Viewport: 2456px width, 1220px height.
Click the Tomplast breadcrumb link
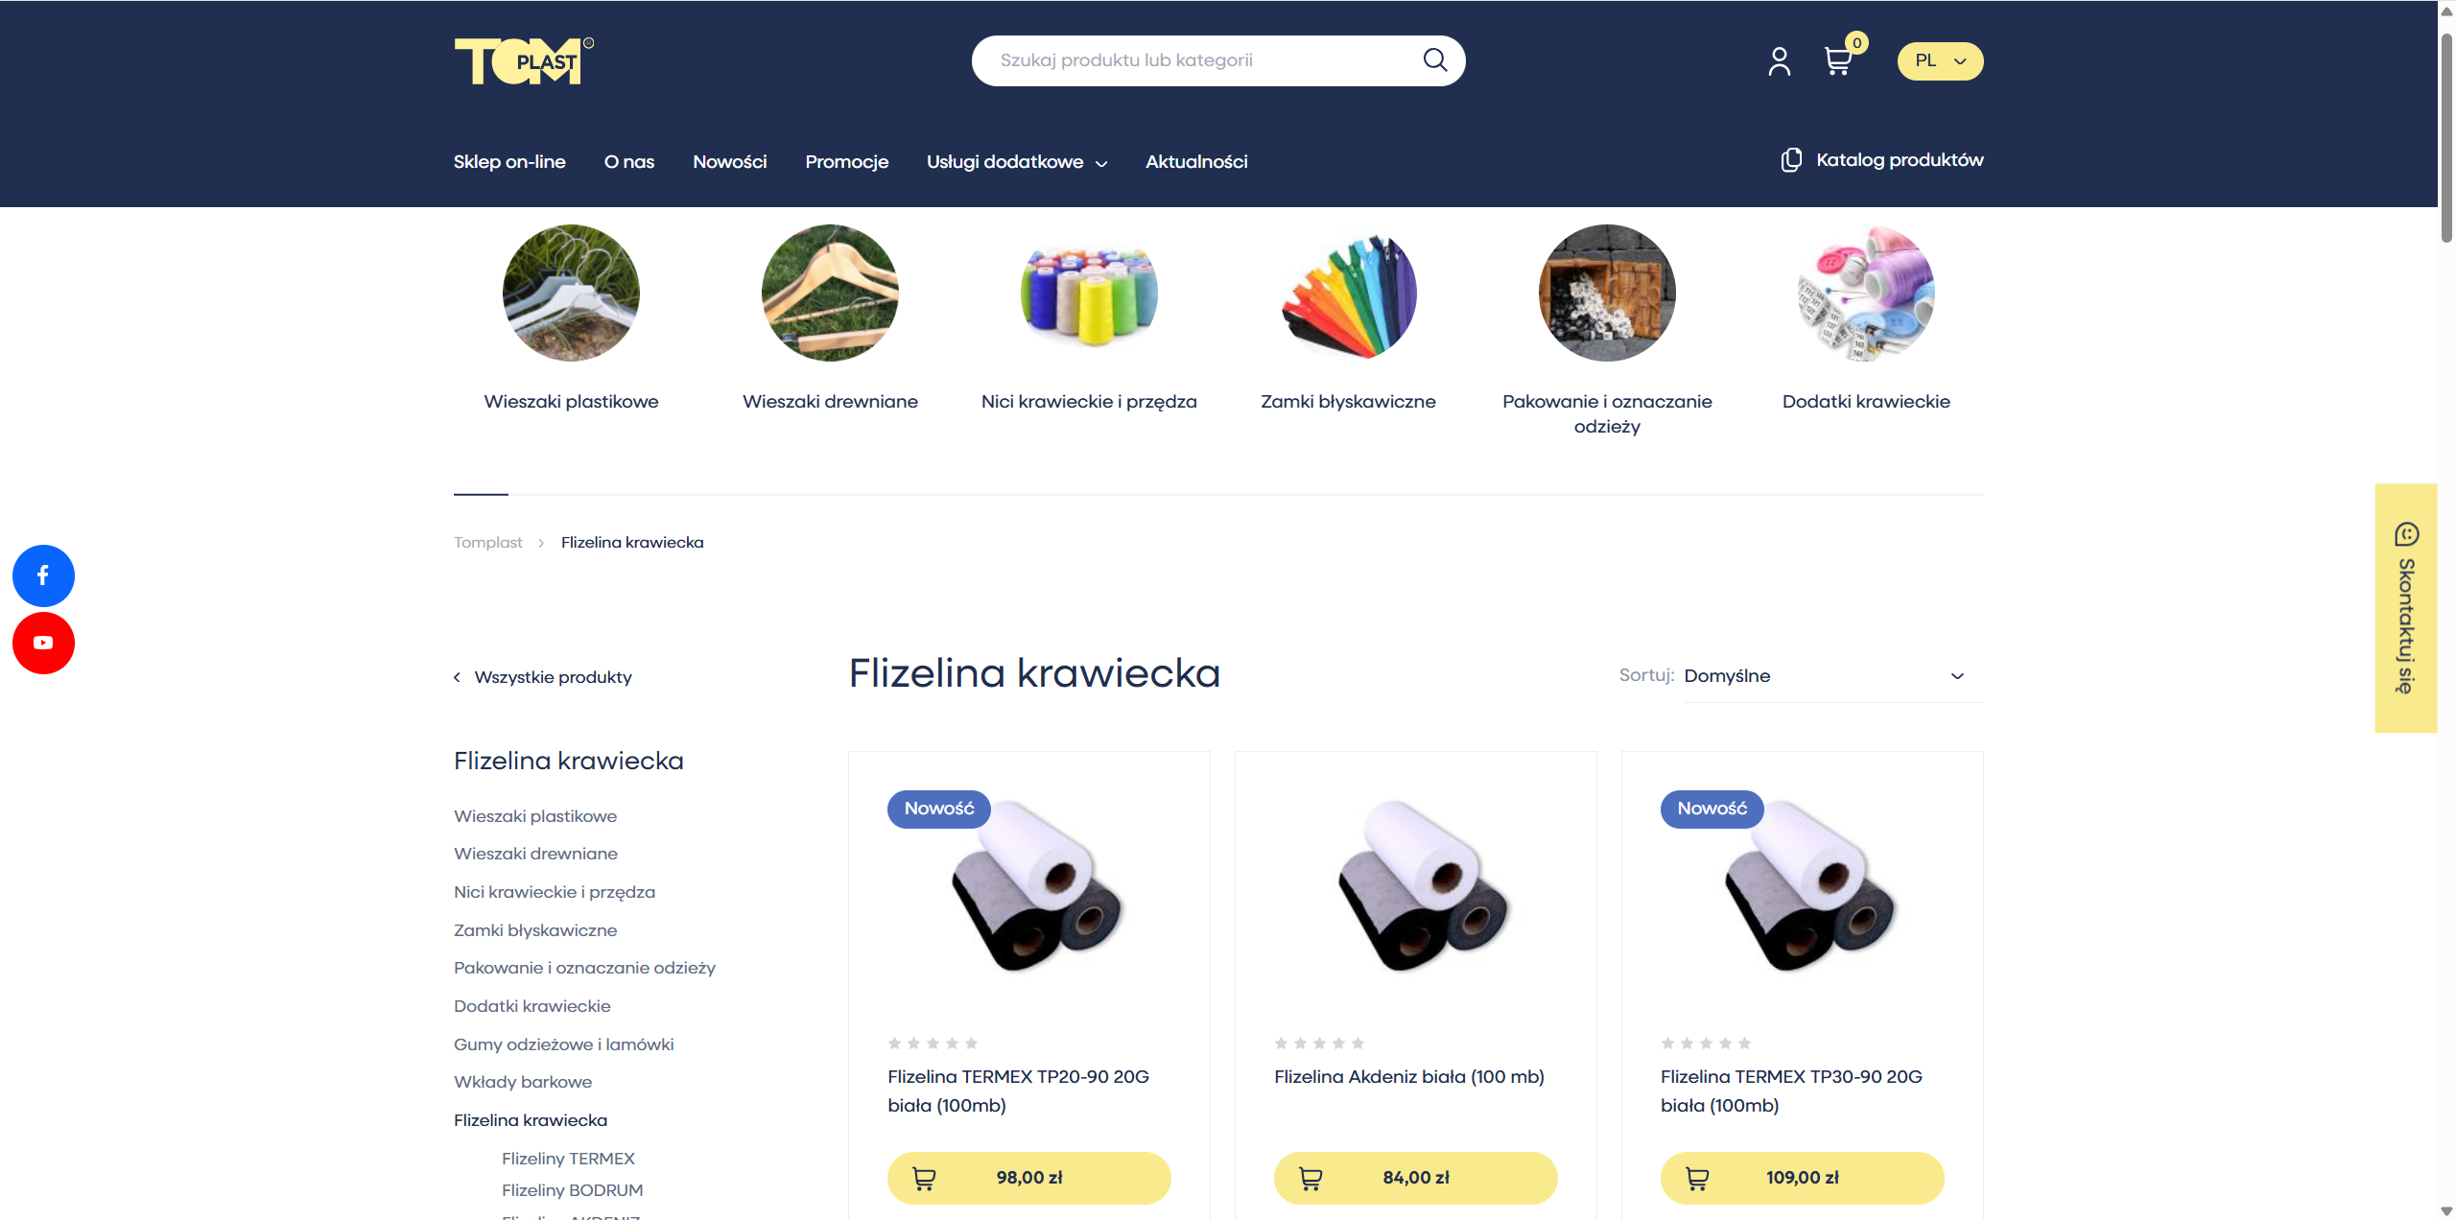click(487, 543)
